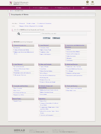Open the Officiants link
The width and height of the screenshot is (101, 134).
click(69, 58)
